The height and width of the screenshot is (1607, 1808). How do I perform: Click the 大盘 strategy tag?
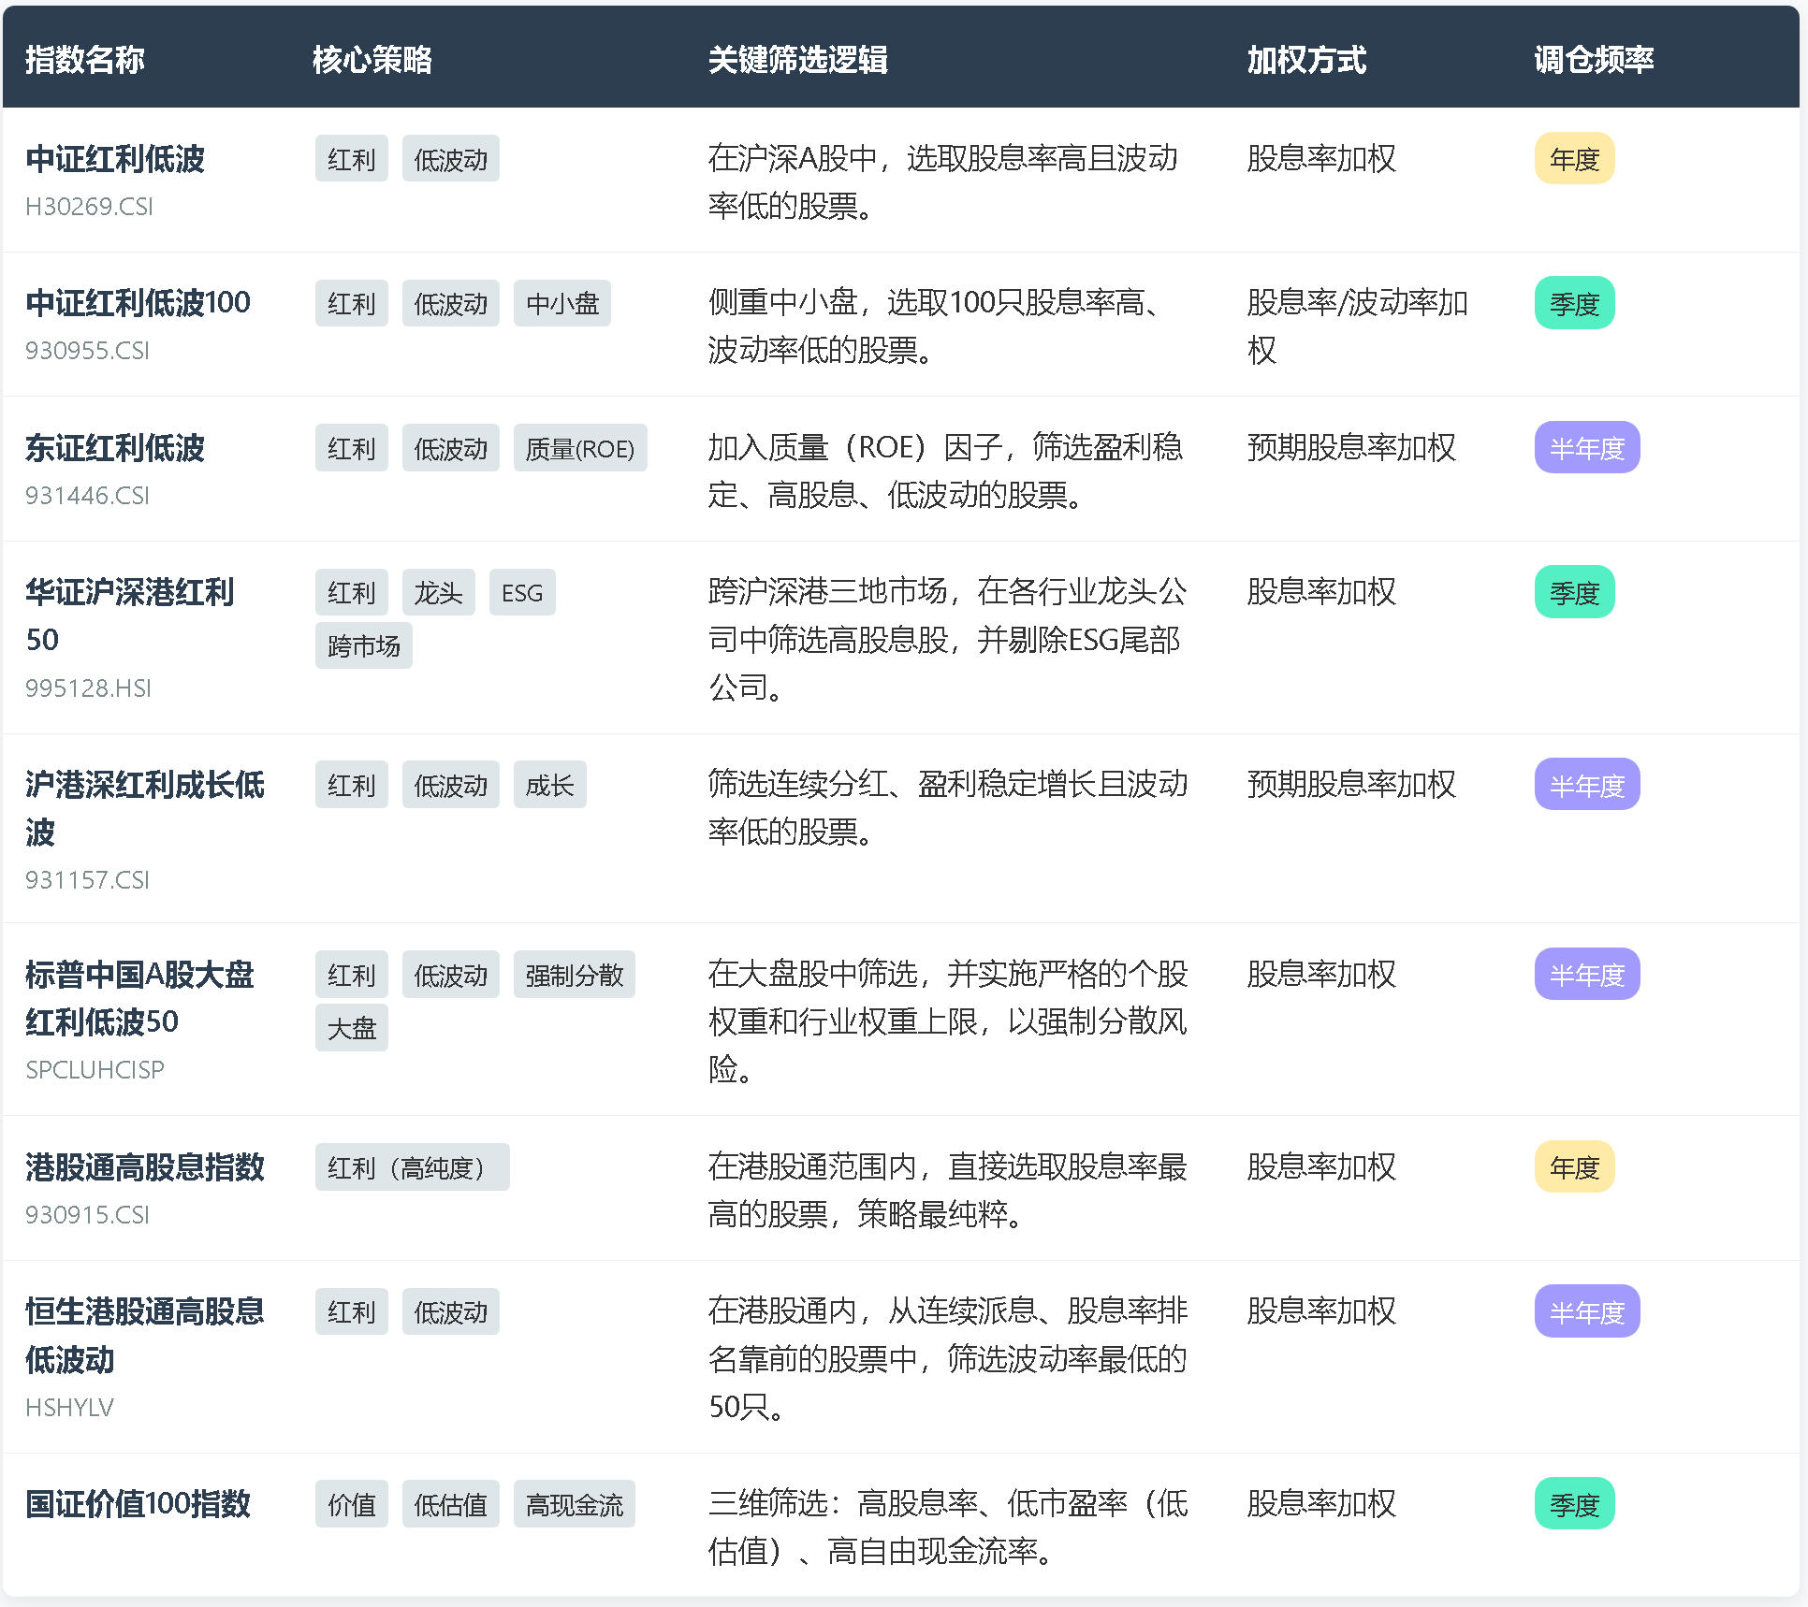(351, 1029)
